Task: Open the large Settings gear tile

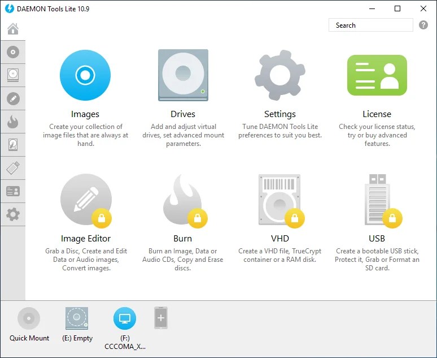Action: (280, 75)
